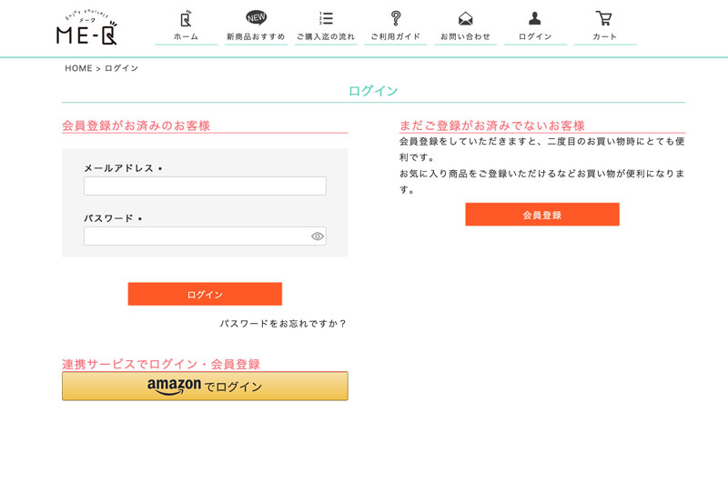Click the NEW speech bubble icon

256,17
